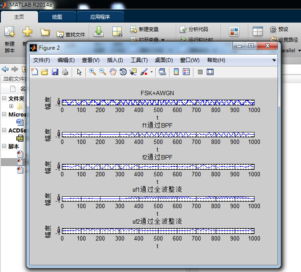Insert Legend using toolbar icon

pyautogui.click(x=186, y=72)
